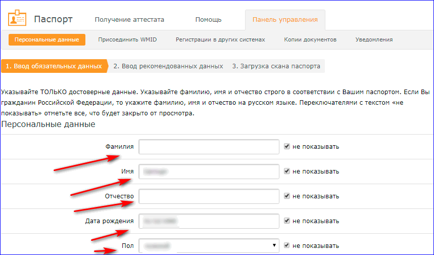Click the Имя input field
The image size is (434, 255).
[x=209, y=172]
